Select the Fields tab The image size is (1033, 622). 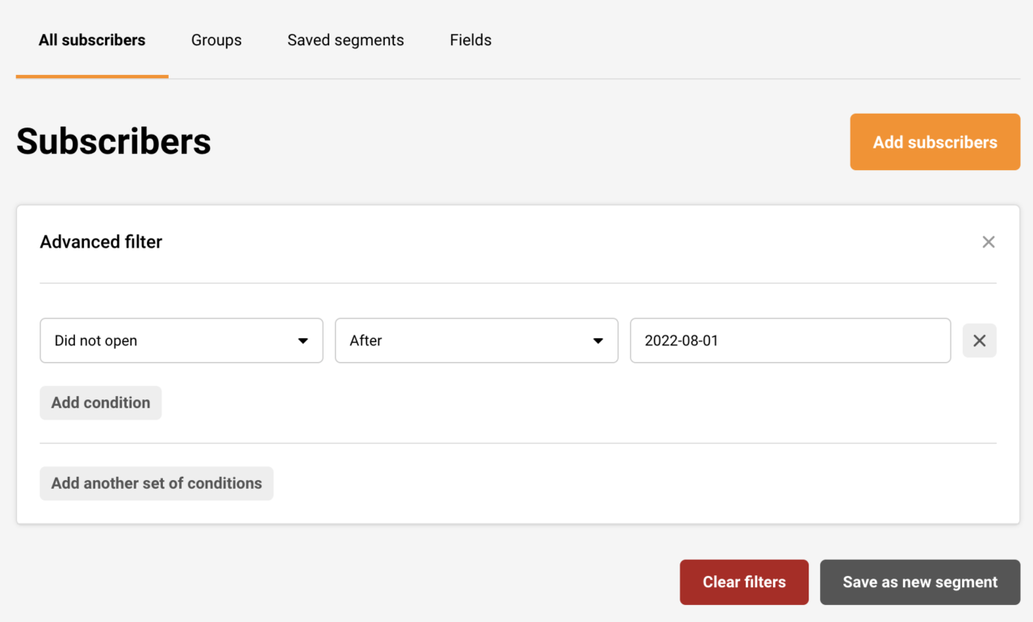[470, 40]
